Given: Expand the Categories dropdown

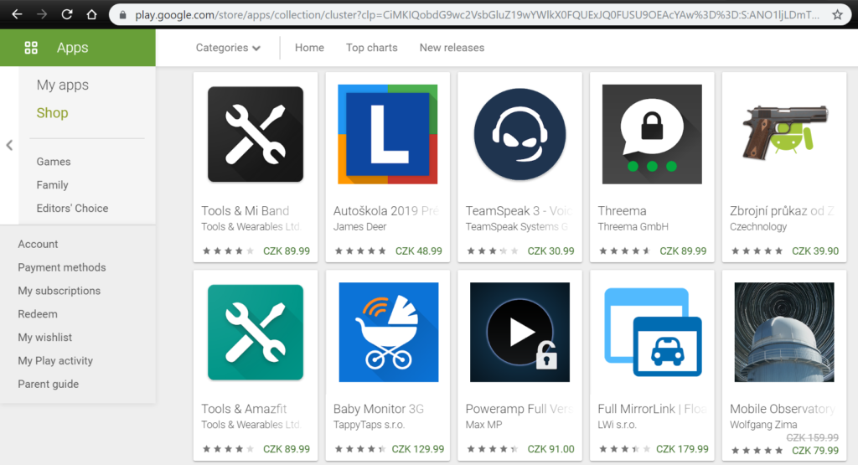Looking at the screenshot, I should pos(228,48).
